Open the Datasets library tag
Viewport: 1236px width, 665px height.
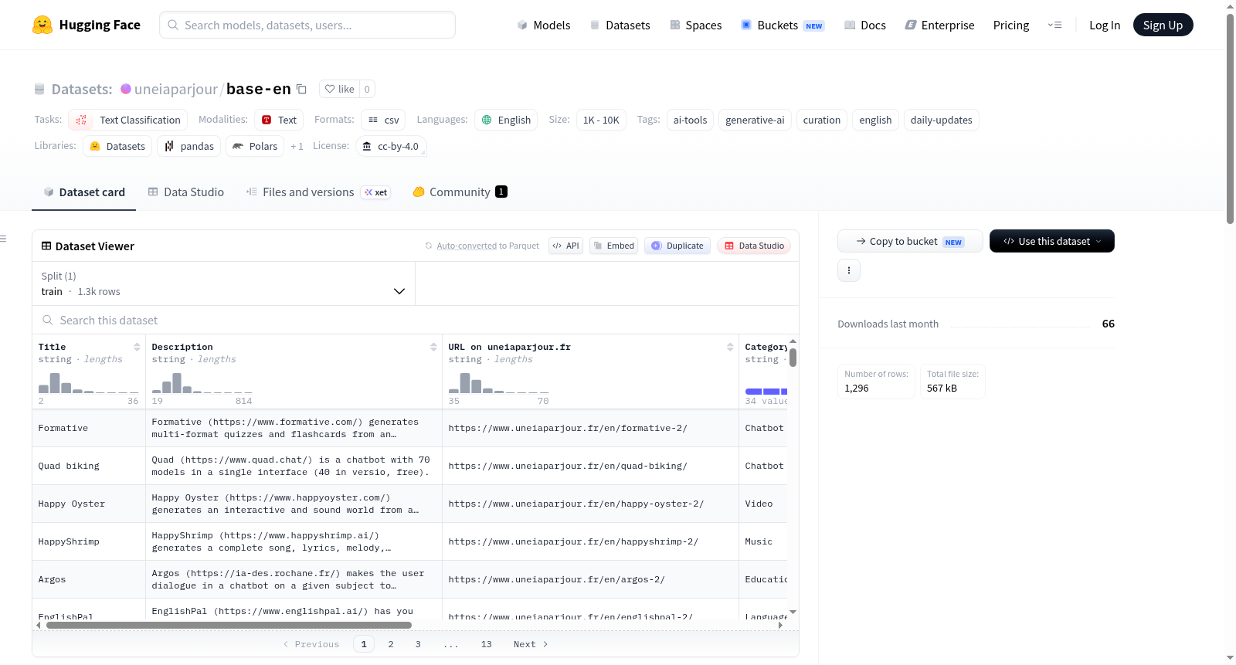click(117, 146)
